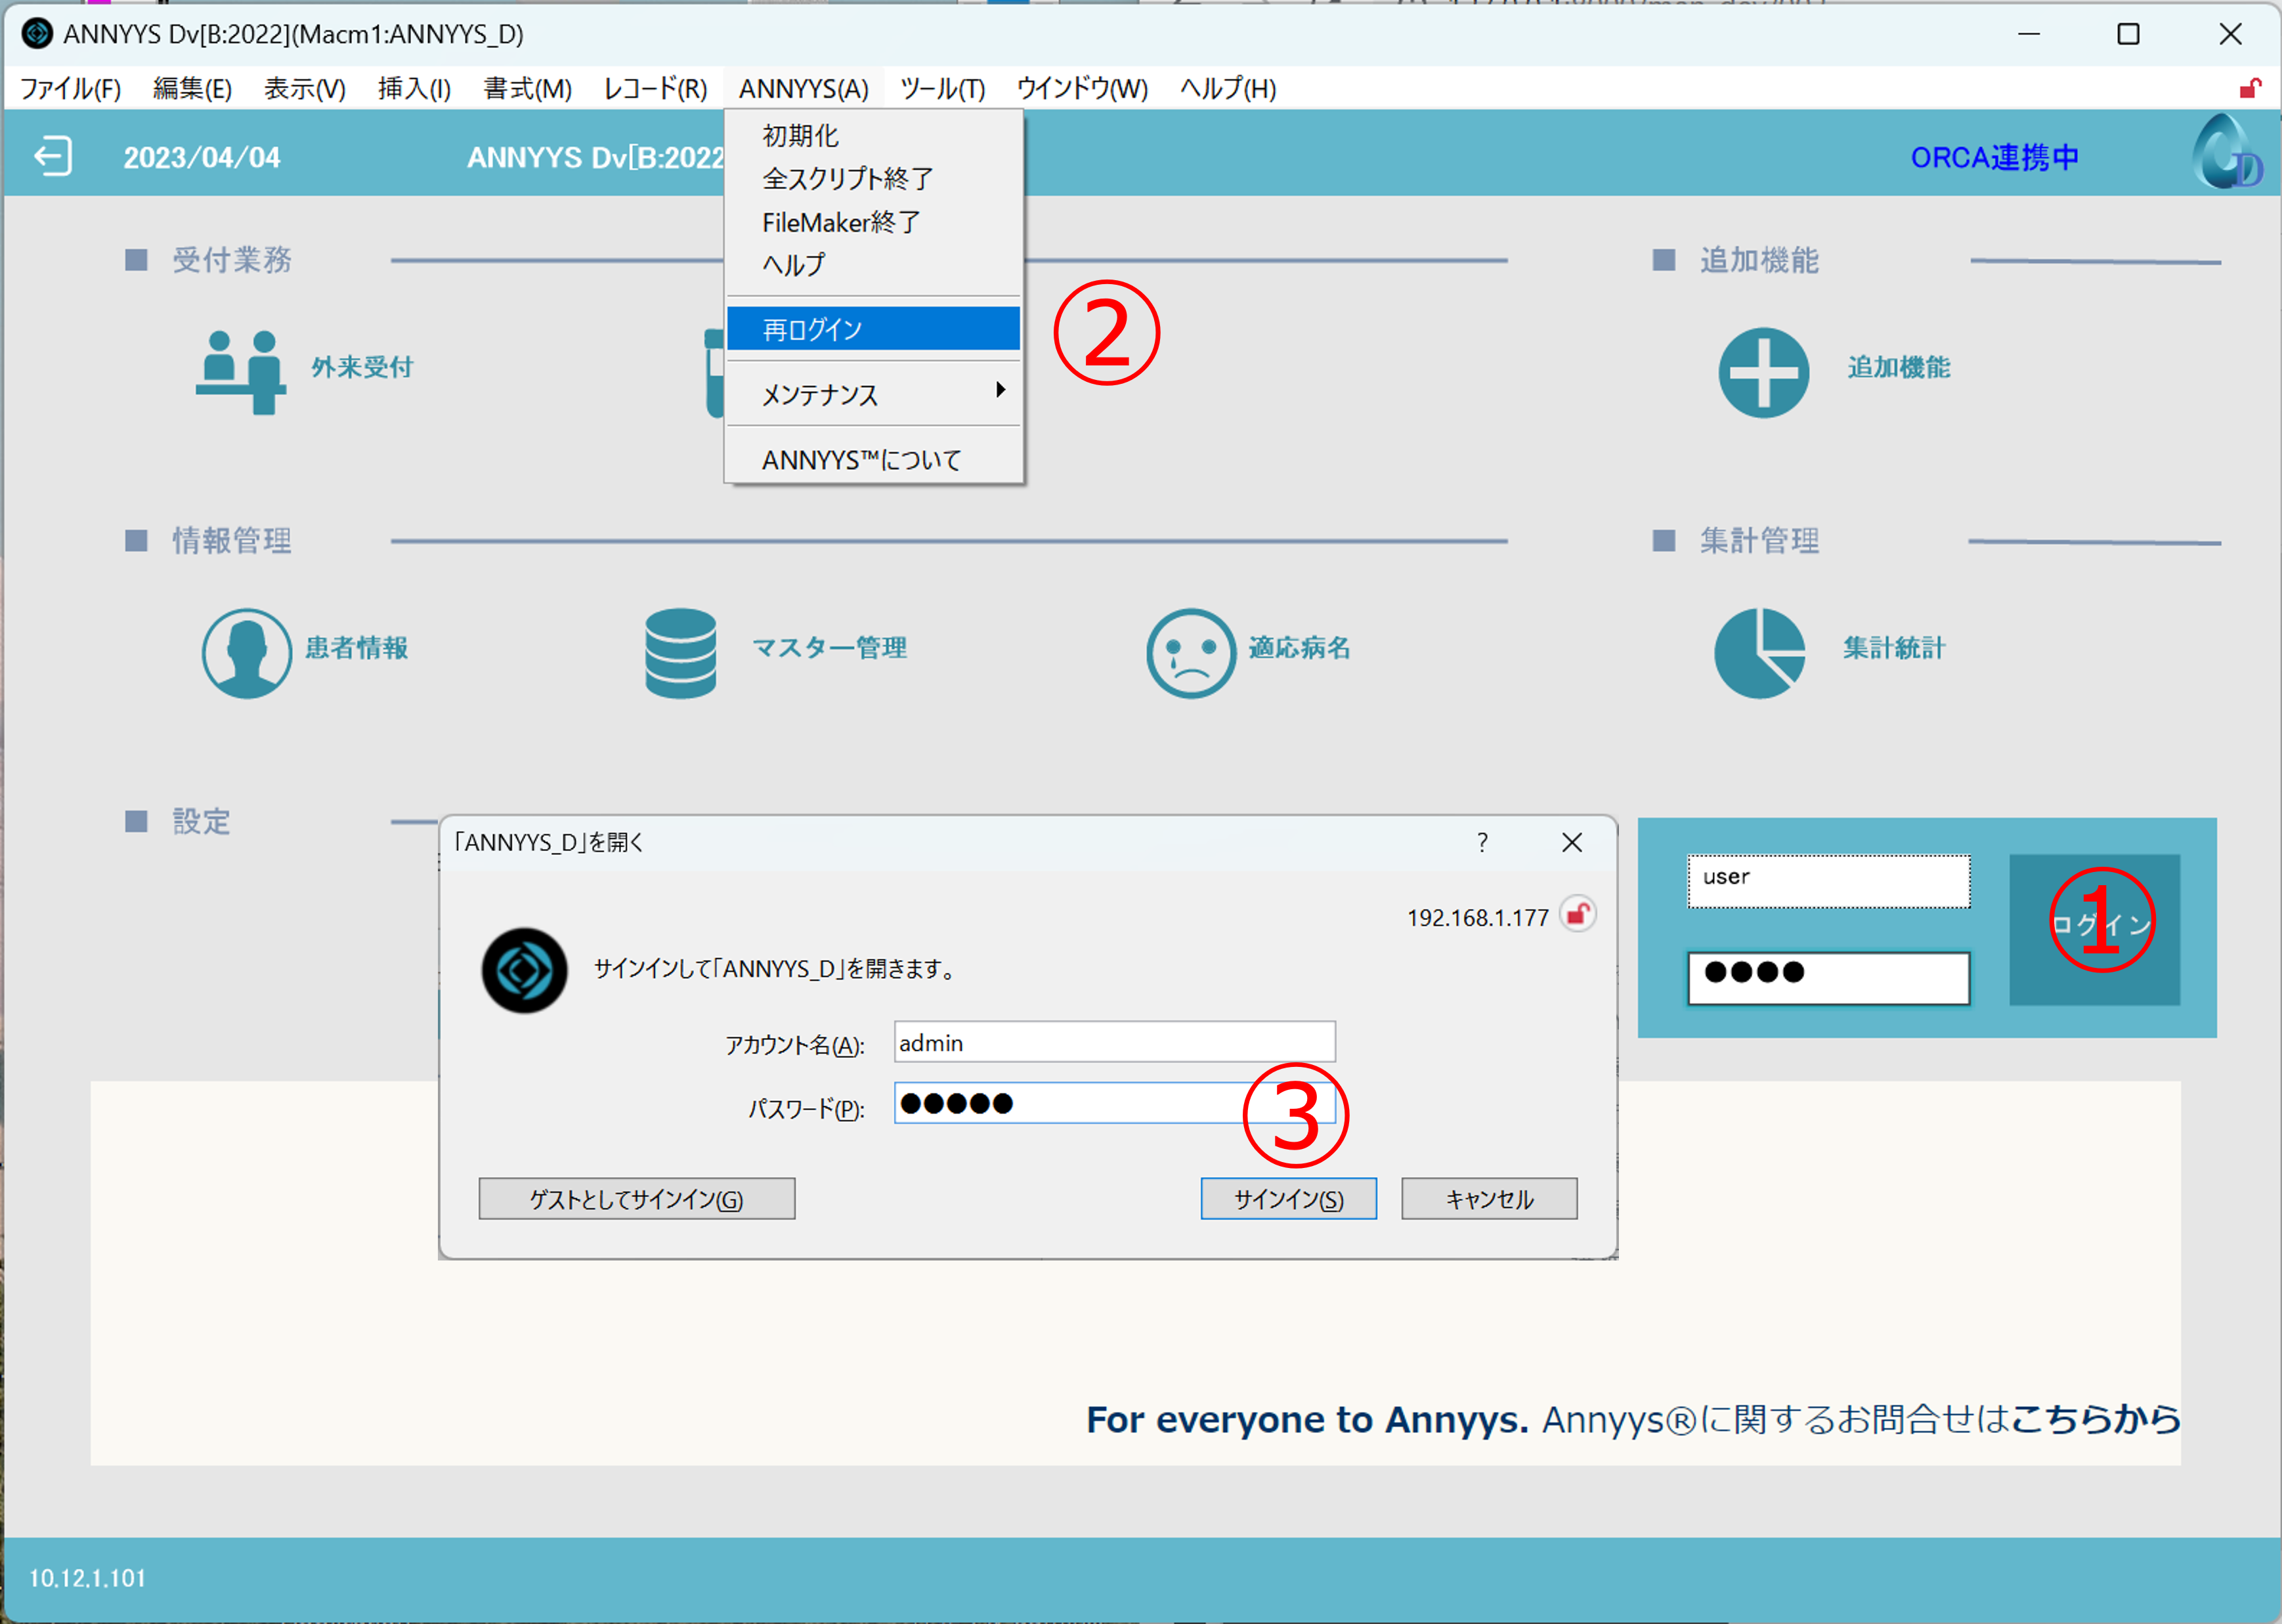Click the 192.168.1.177 host text
This screenshot has height=1624, width=2282.
coord(1476,917)
